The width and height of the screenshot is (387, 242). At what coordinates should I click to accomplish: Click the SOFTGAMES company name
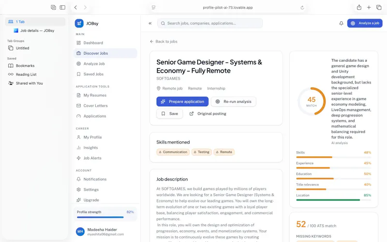pyautogui.click(x=168, y=78)
